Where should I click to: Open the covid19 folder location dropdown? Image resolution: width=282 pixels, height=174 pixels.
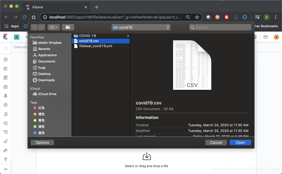click(x=141, y=27)
